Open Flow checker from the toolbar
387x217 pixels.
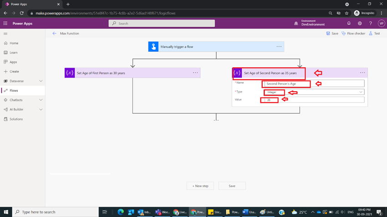point(353,34)
